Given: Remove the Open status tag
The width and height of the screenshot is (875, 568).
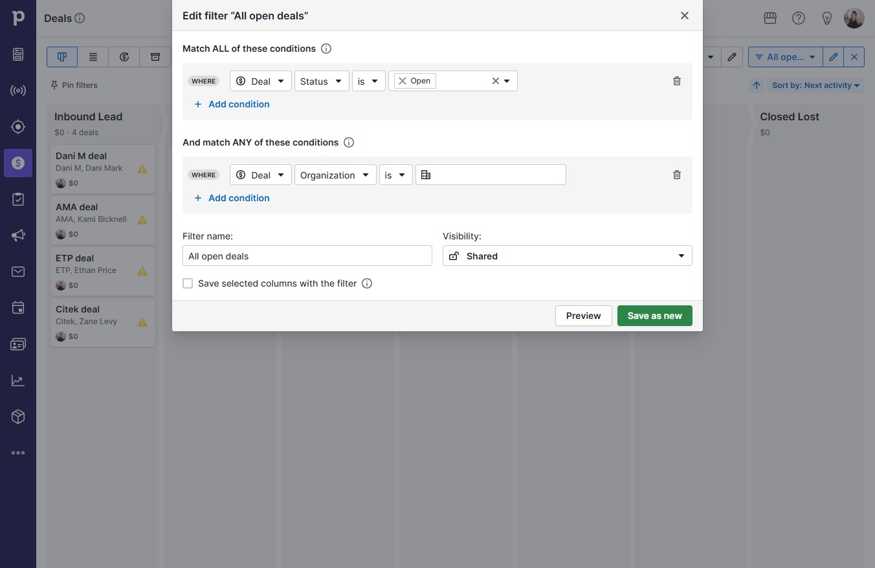Looking at the screenshot, I should point(403,81).
